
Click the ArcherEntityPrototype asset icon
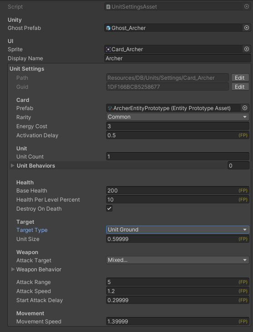[110, 108]
